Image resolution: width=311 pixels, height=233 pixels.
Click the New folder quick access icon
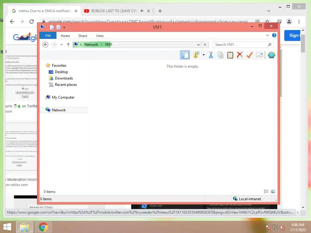pos(58,27)
